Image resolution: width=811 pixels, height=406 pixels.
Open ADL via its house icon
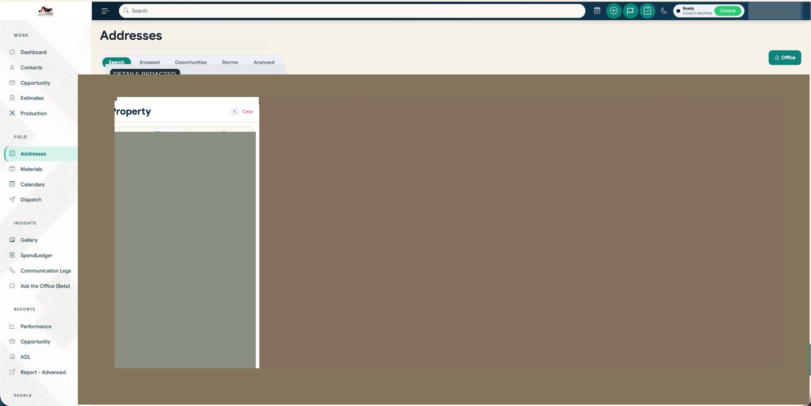[x=12, y=357]
